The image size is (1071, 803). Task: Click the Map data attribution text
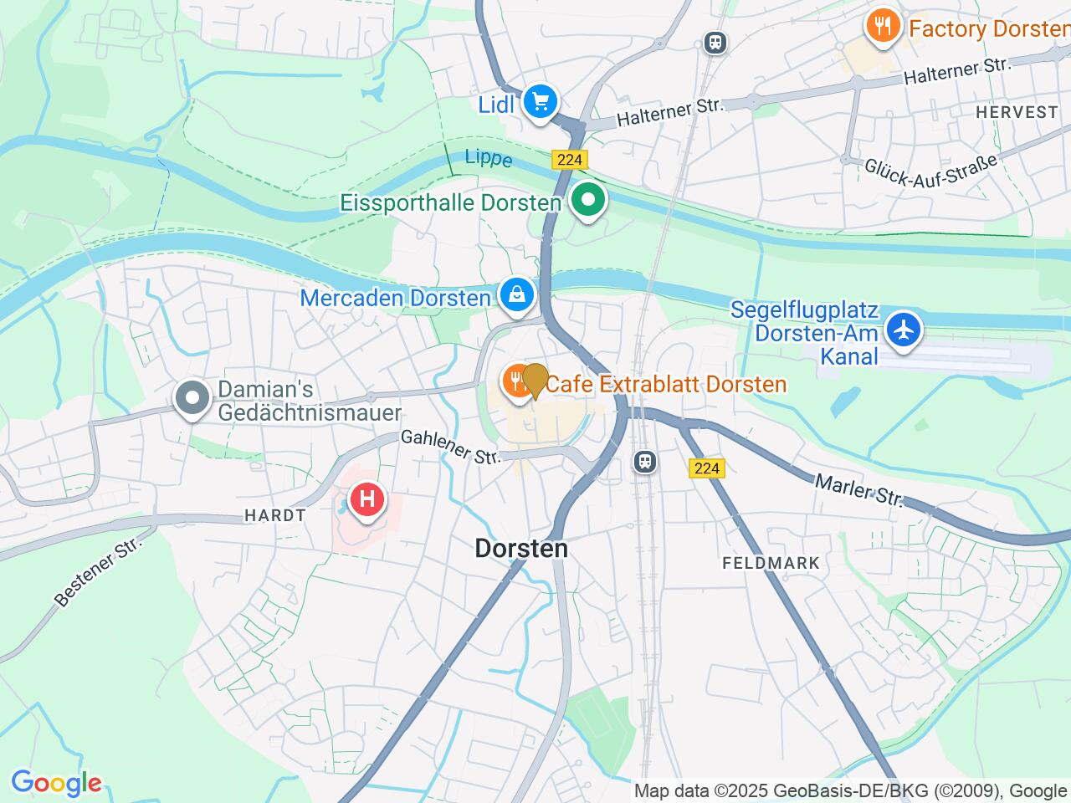(851, 790)
